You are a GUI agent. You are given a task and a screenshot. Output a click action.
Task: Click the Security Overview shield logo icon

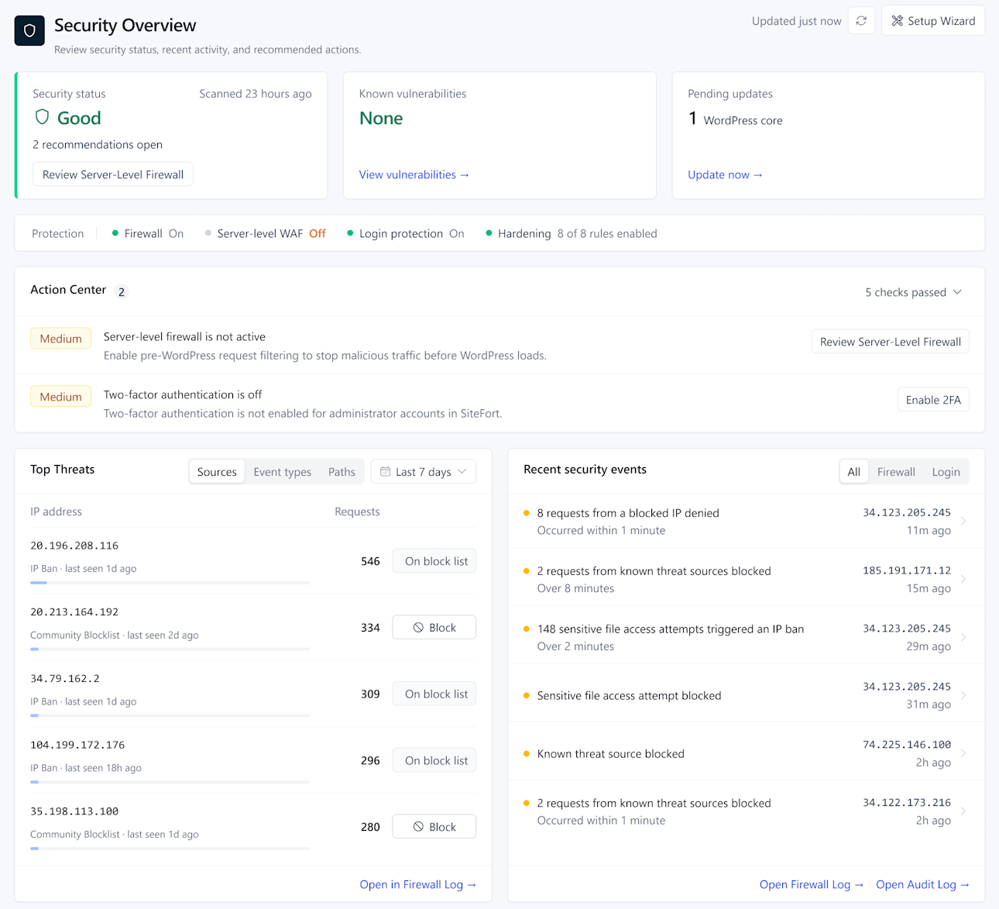pyautogui.click(x=29, y=31)
